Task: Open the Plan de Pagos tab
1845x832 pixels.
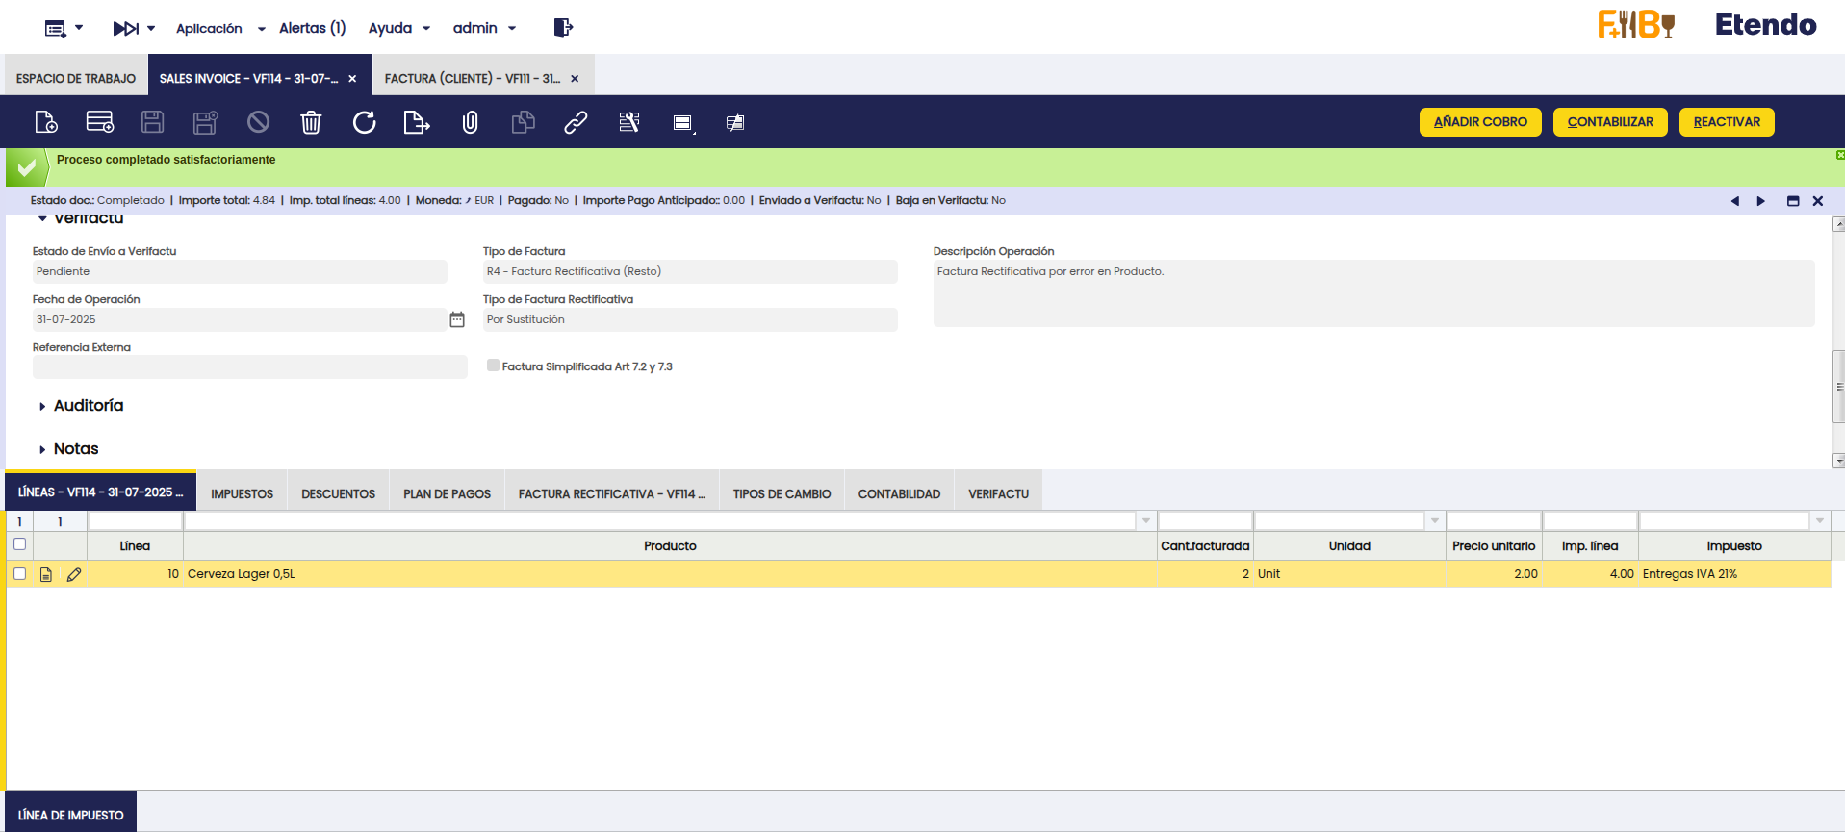Action: [x=447, y=493]
